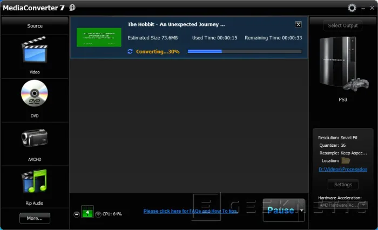Minimize the MediaConverter window

point(363,9)
